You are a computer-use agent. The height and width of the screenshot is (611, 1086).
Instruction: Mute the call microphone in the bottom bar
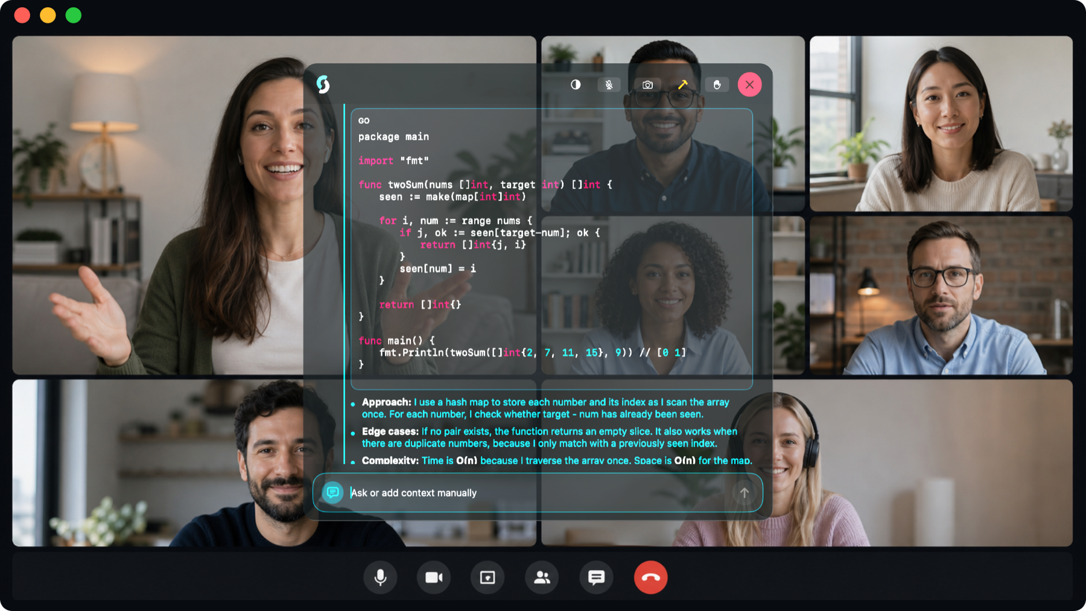tap(380, 577)
